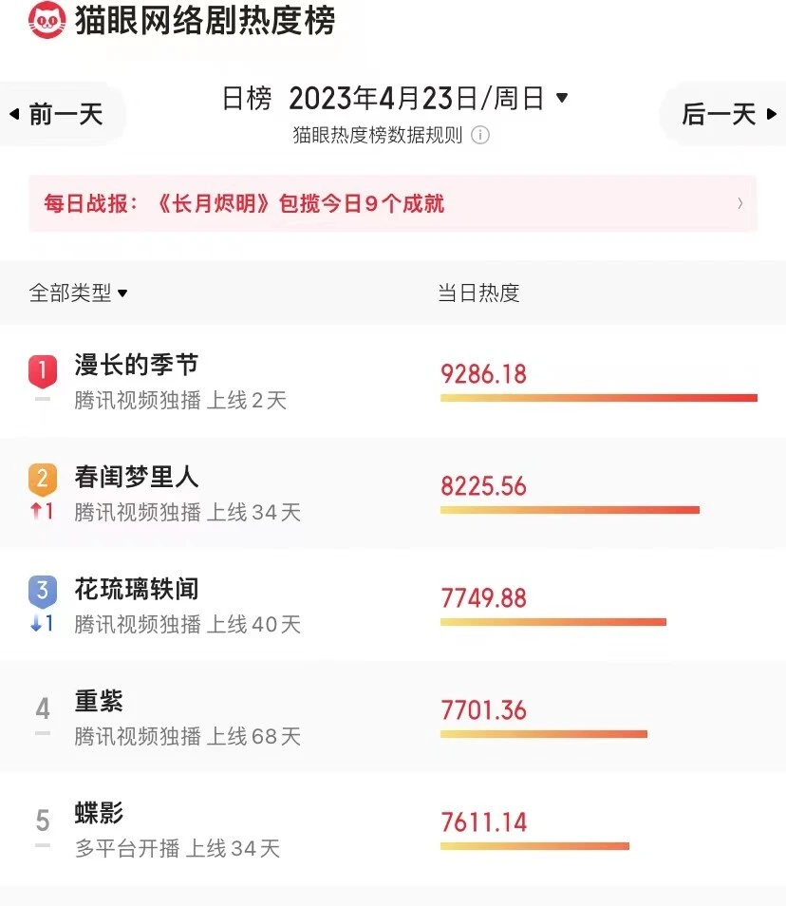Go to previous day with 前一天
This screenshot has width=786, height=906.
(x=57, y=115)
